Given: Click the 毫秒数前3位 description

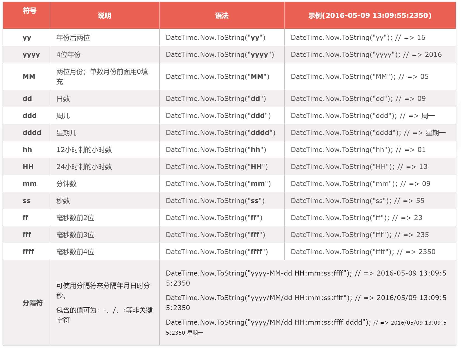Looking at the screenshot, I should 75,235.
